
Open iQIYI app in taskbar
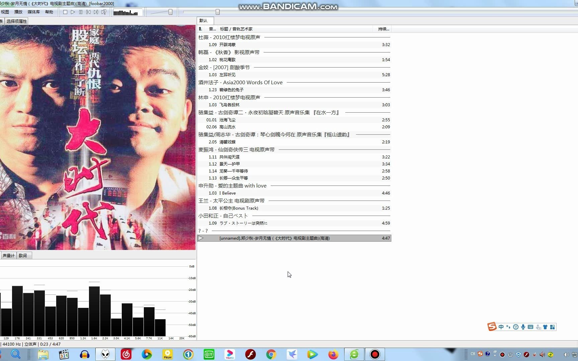209,354
